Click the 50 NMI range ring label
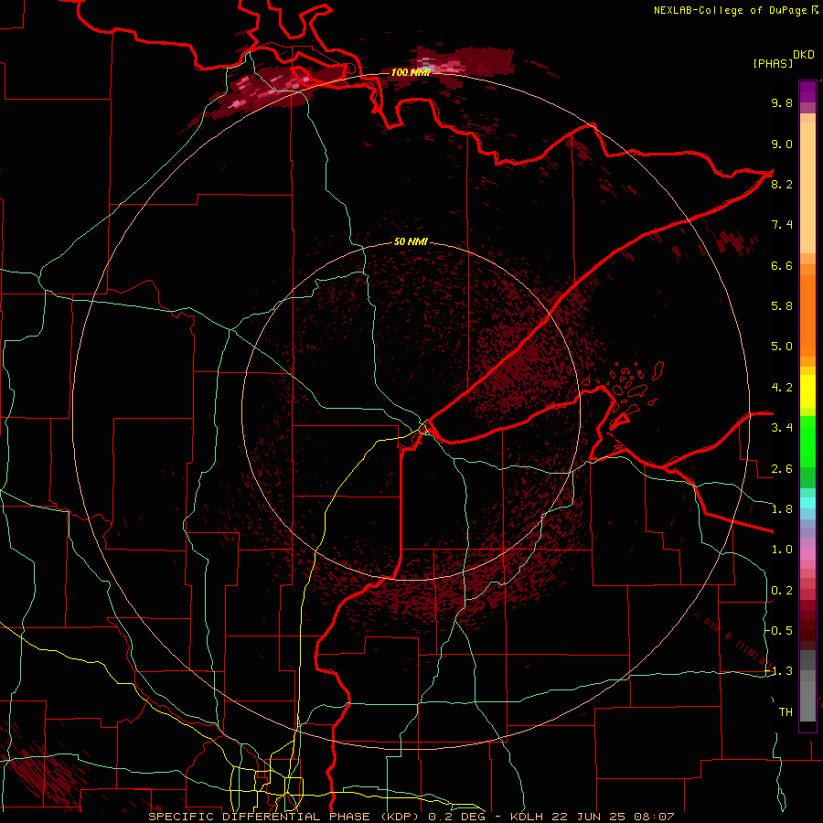Viewport: 823px width, 823px height. coord(411,241)
